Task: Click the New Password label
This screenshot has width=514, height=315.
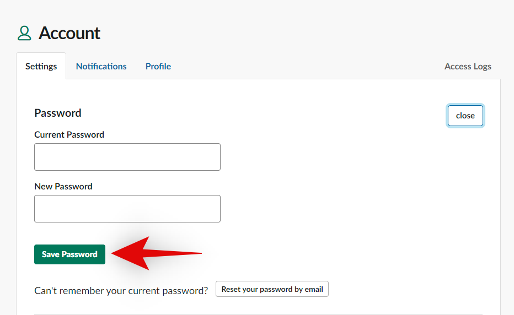Action: [x=63, y=186]
